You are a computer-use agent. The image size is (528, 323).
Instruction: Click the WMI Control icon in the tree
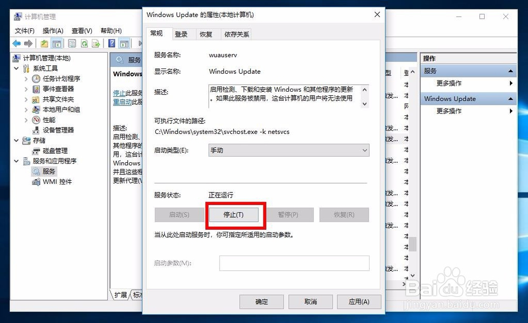pyautogui.click(x=36, y=182)
